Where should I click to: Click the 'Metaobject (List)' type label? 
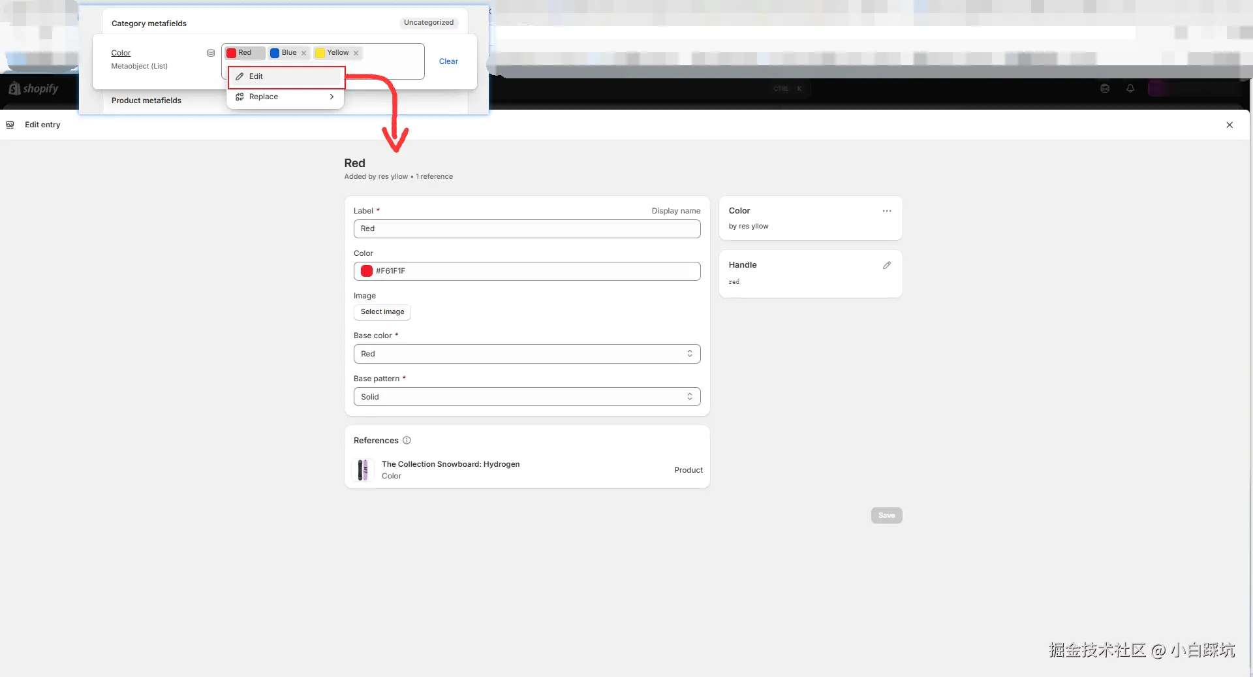pos(139,67)
